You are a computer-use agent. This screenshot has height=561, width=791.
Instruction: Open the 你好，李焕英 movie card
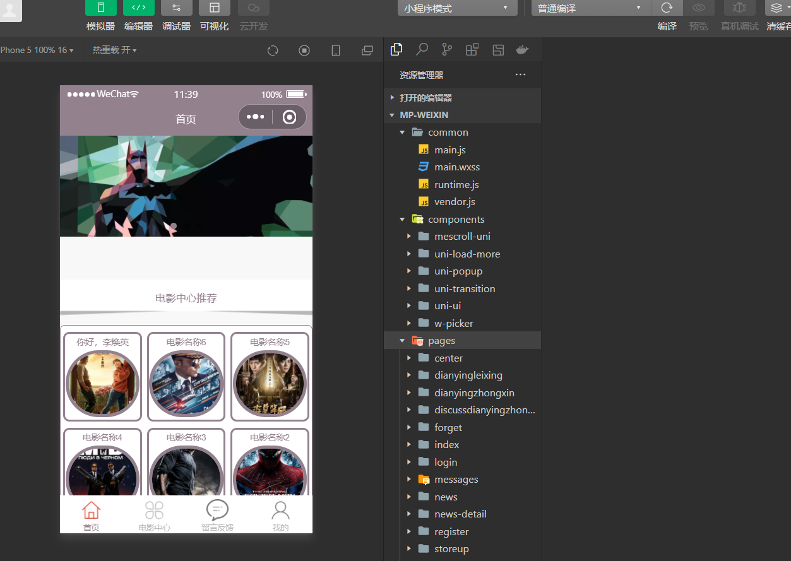click(103, 377)
